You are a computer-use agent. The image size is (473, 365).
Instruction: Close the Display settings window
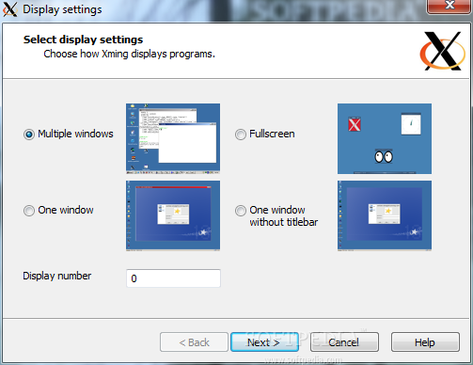[x=449, y=6]
